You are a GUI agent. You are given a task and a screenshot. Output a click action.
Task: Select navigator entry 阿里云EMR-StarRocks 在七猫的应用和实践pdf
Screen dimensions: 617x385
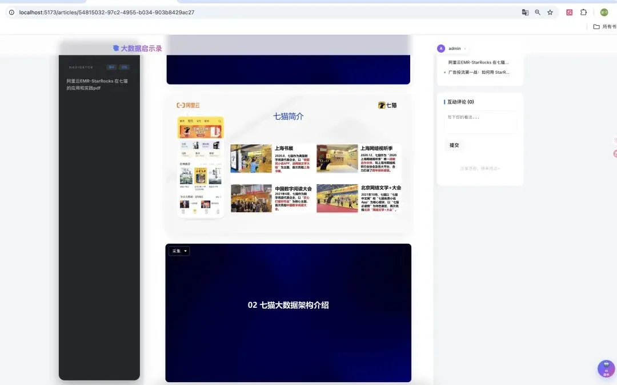[x=97, y=84]
